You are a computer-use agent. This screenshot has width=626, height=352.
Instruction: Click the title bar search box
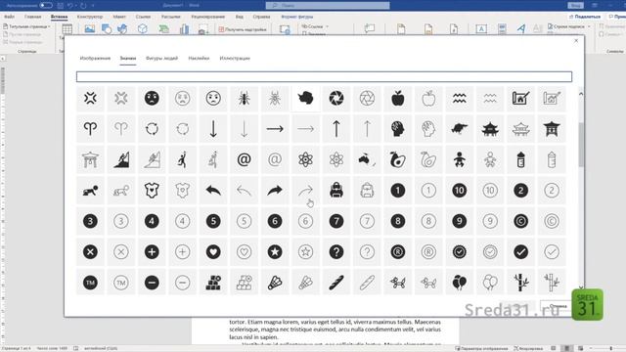(328, 6)
